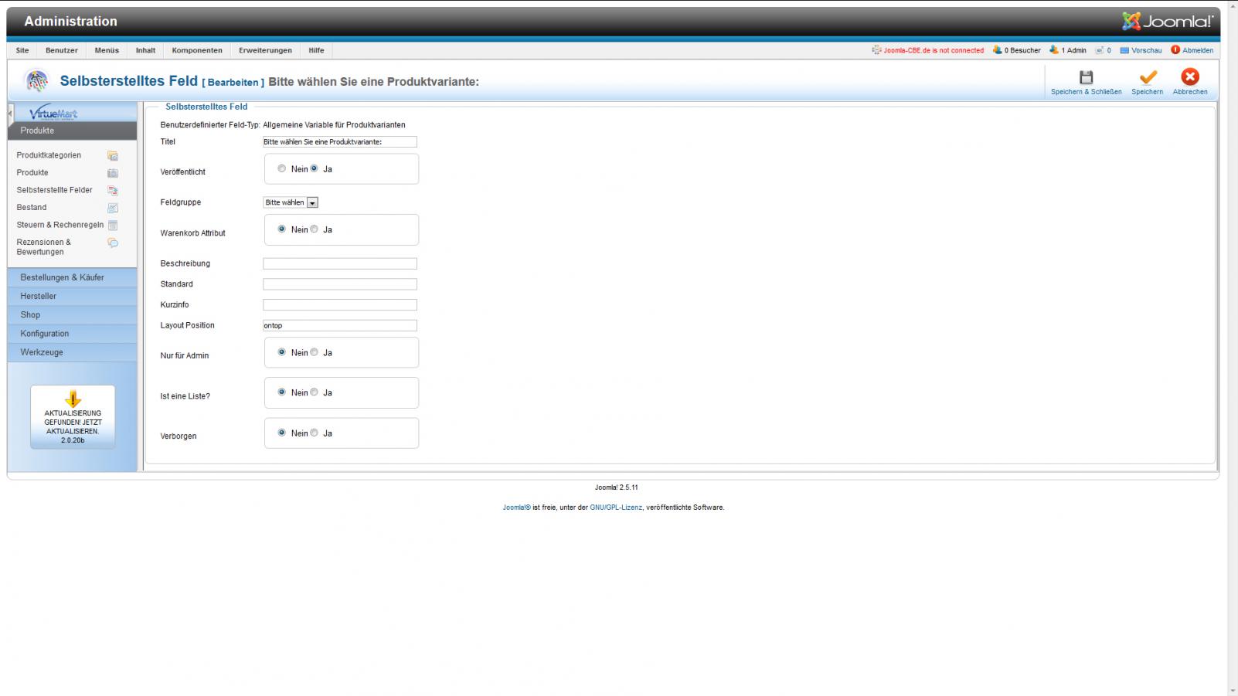Click into the Beschreibung text field

[340, 263]
